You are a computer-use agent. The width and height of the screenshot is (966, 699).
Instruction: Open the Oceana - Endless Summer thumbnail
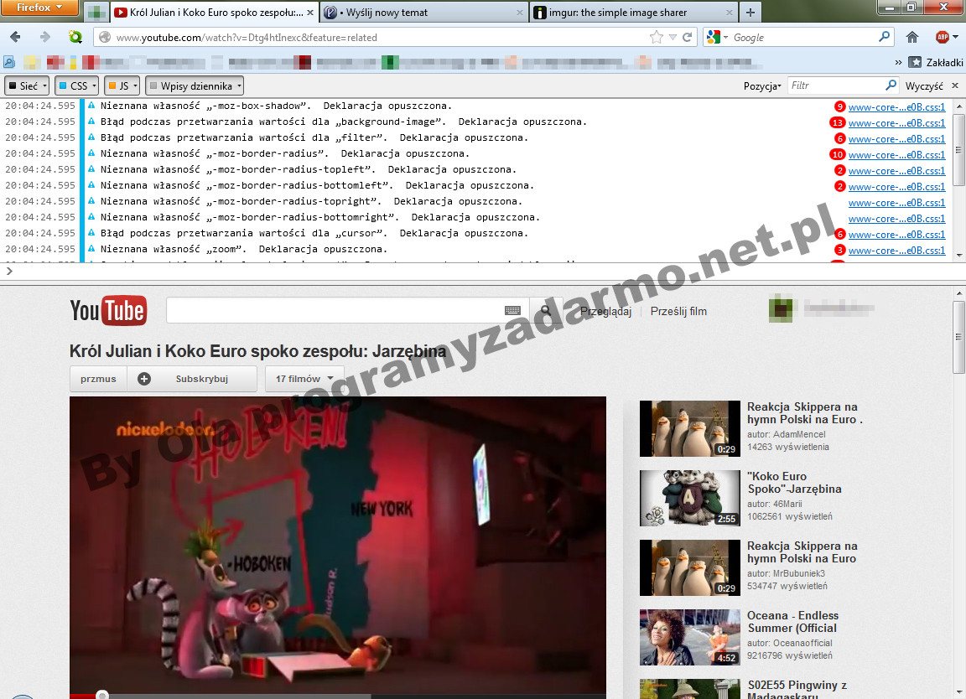point(689,638)
